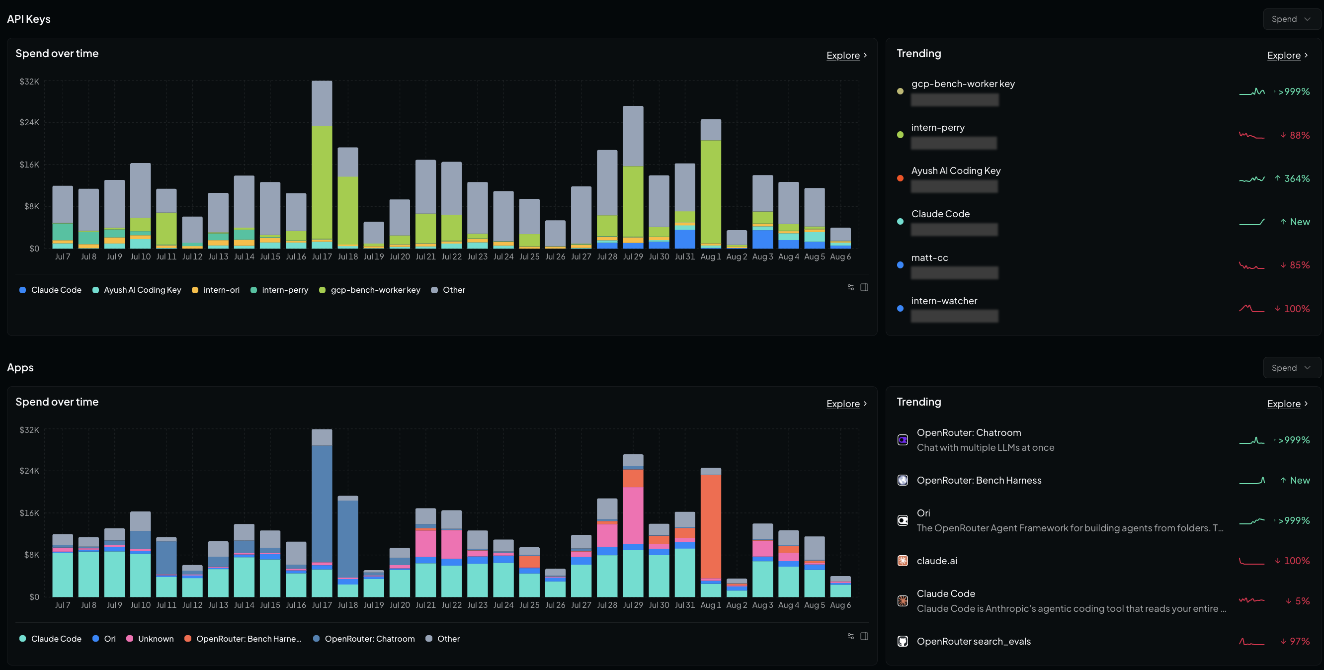The image size is (1324, 670).
Task: Click claude.ai sparkline in Apps Trending
Action: pyautogui.click(x=1251, y=561)
